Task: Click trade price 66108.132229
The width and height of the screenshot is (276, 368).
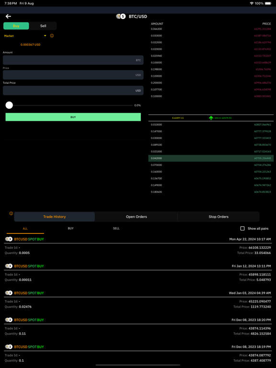Action: 260,248
